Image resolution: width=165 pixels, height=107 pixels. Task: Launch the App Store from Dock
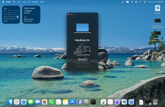click(x=72, y=102)
